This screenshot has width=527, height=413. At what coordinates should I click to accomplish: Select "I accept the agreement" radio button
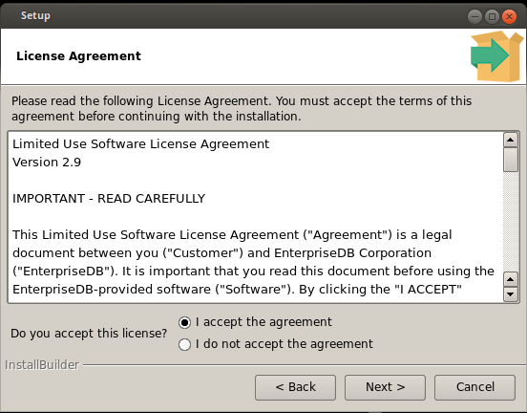[184, 322]
